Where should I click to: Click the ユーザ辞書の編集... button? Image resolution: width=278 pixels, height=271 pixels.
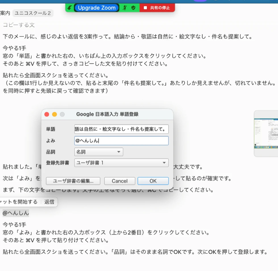[x=73, y=181]
